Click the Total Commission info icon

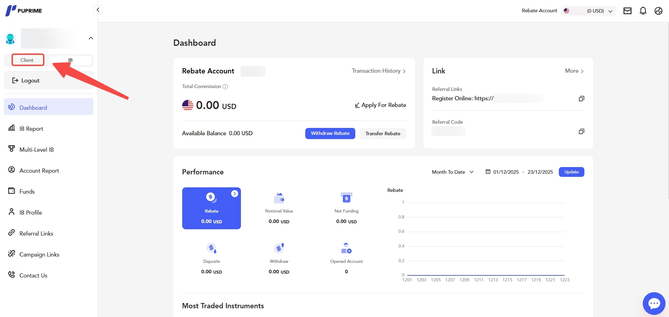tap(225, 87)
